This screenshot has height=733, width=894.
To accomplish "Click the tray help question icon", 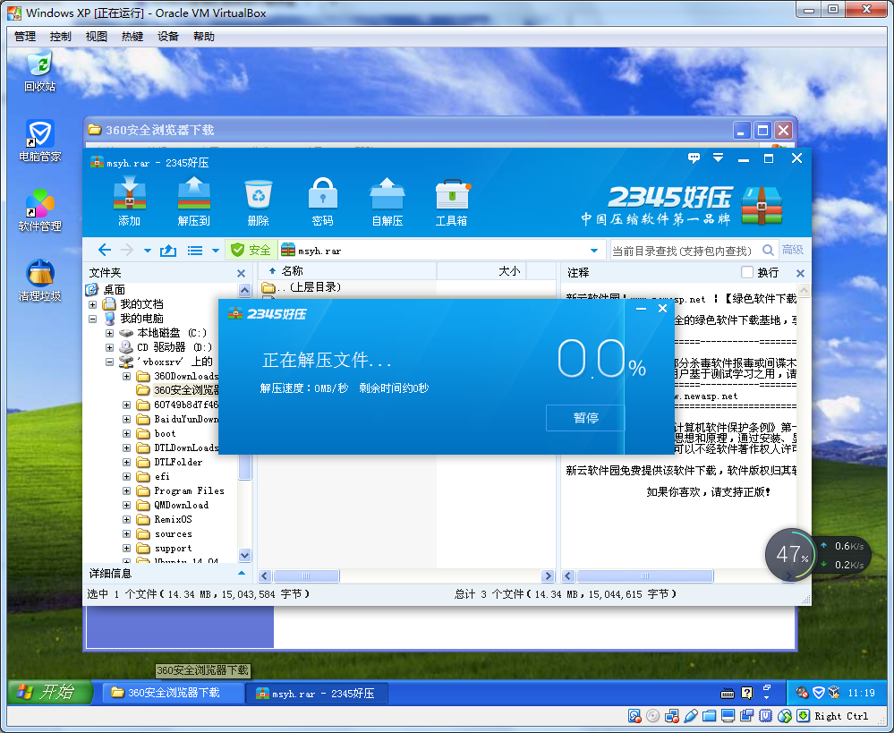I will pyautogui.click(x=747, y=693).
